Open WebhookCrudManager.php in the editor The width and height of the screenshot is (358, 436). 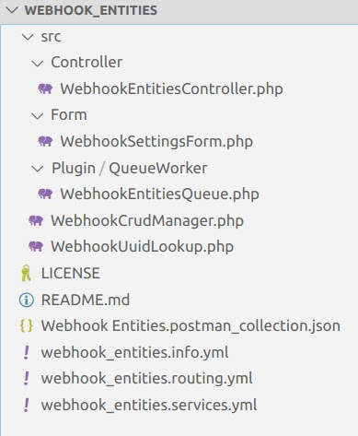coord(147,220)
